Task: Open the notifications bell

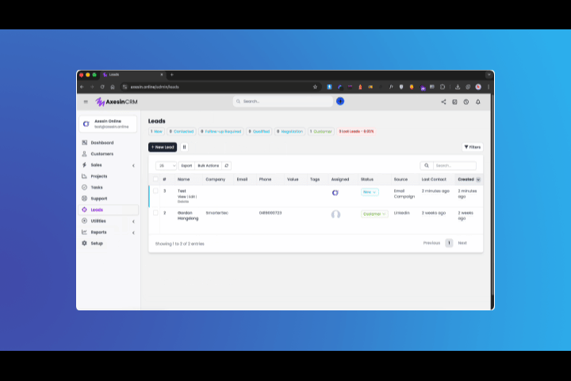Action: (478, 102)
